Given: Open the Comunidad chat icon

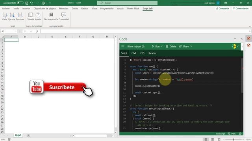Looking at the screenshot, I should click(64, 16).
